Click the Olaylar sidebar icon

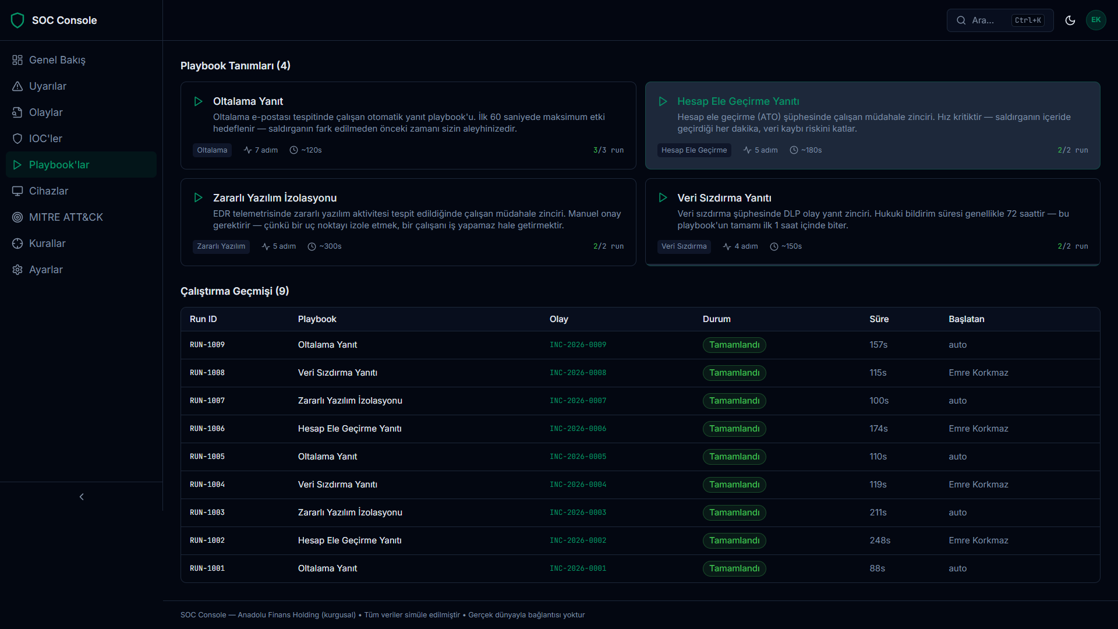[17, 112]
